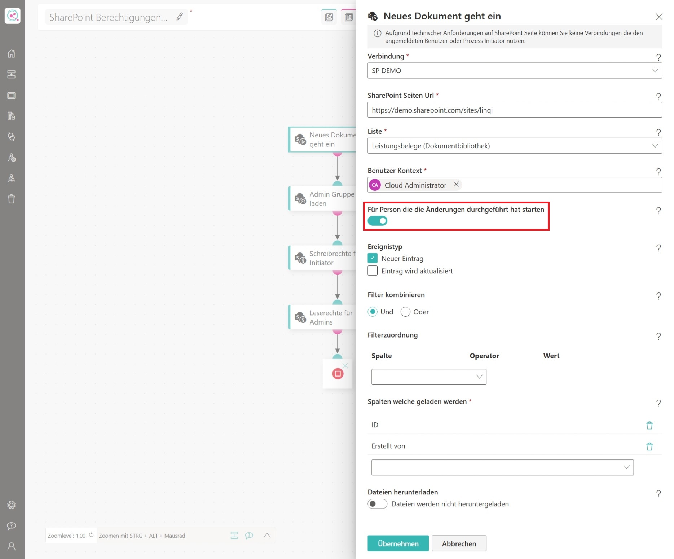Open settings gear in sidebar

[x=12, y=505]
